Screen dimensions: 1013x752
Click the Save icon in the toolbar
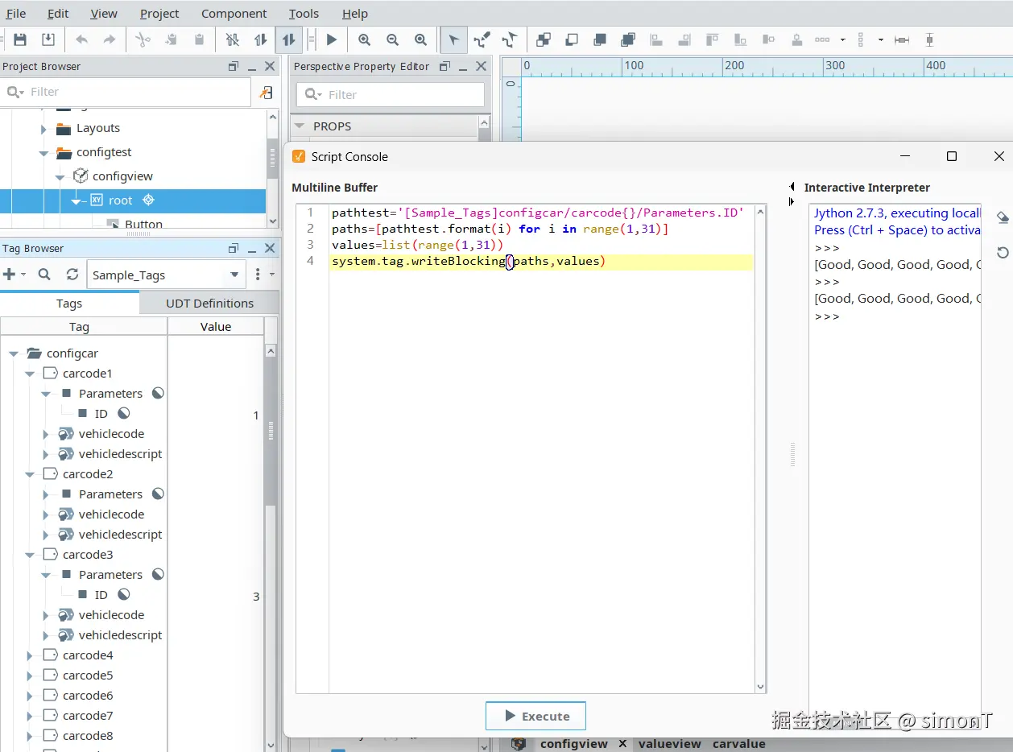20,39
